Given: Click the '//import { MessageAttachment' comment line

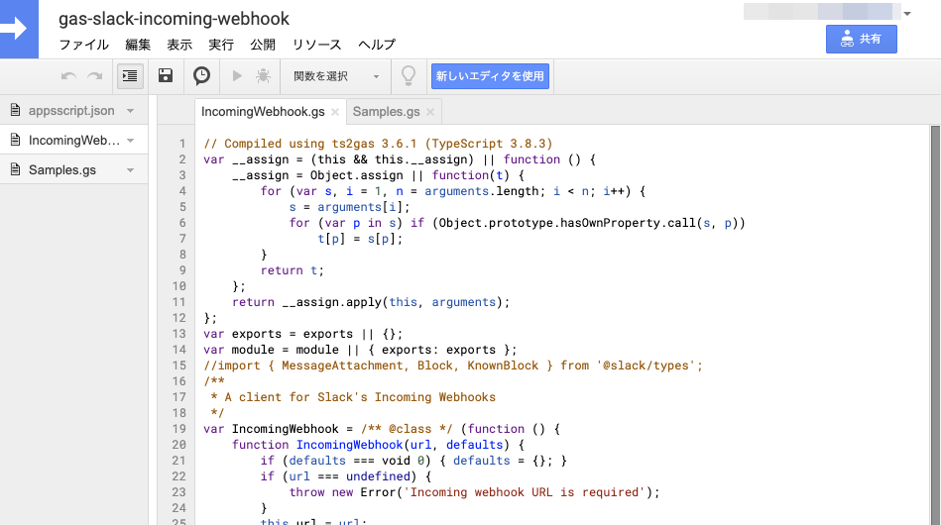Looking at the screenshot, I should (x=452, y=366).
